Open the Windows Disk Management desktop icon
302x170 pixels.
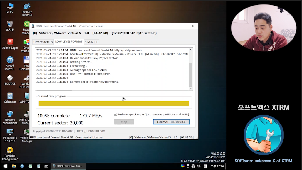coord(25,82)
